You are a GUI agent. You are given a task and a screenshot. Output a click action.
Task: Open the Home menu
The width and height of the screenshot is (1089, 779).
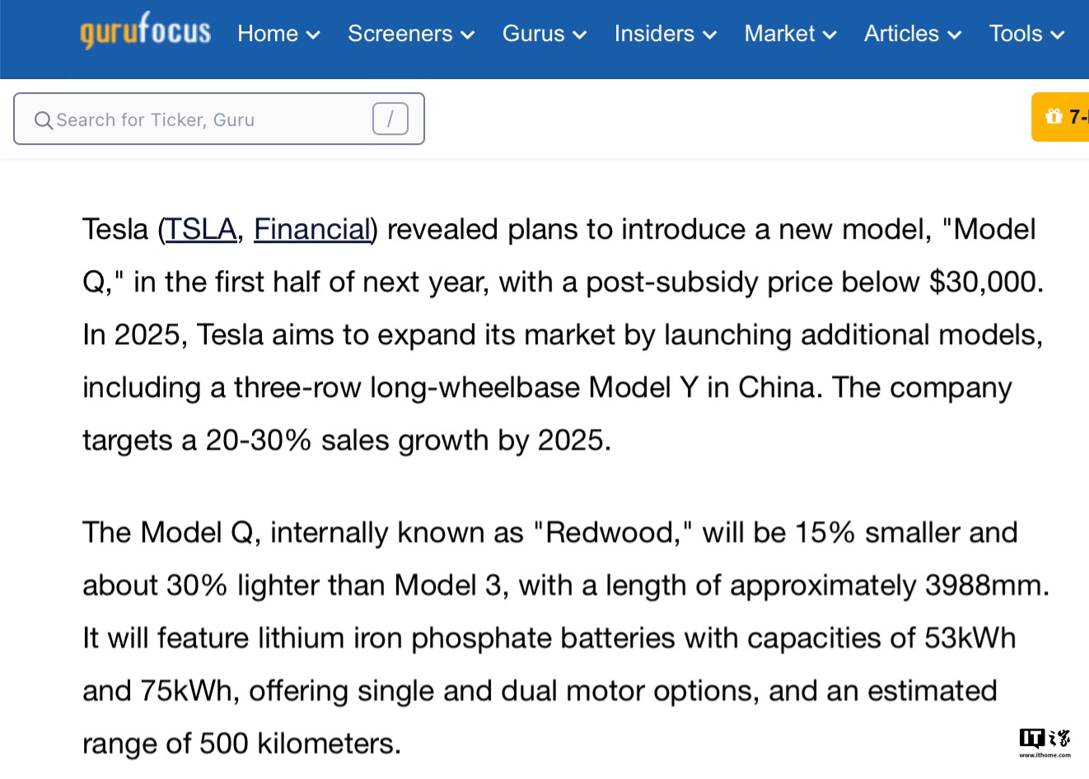click(x=268, y=34)
